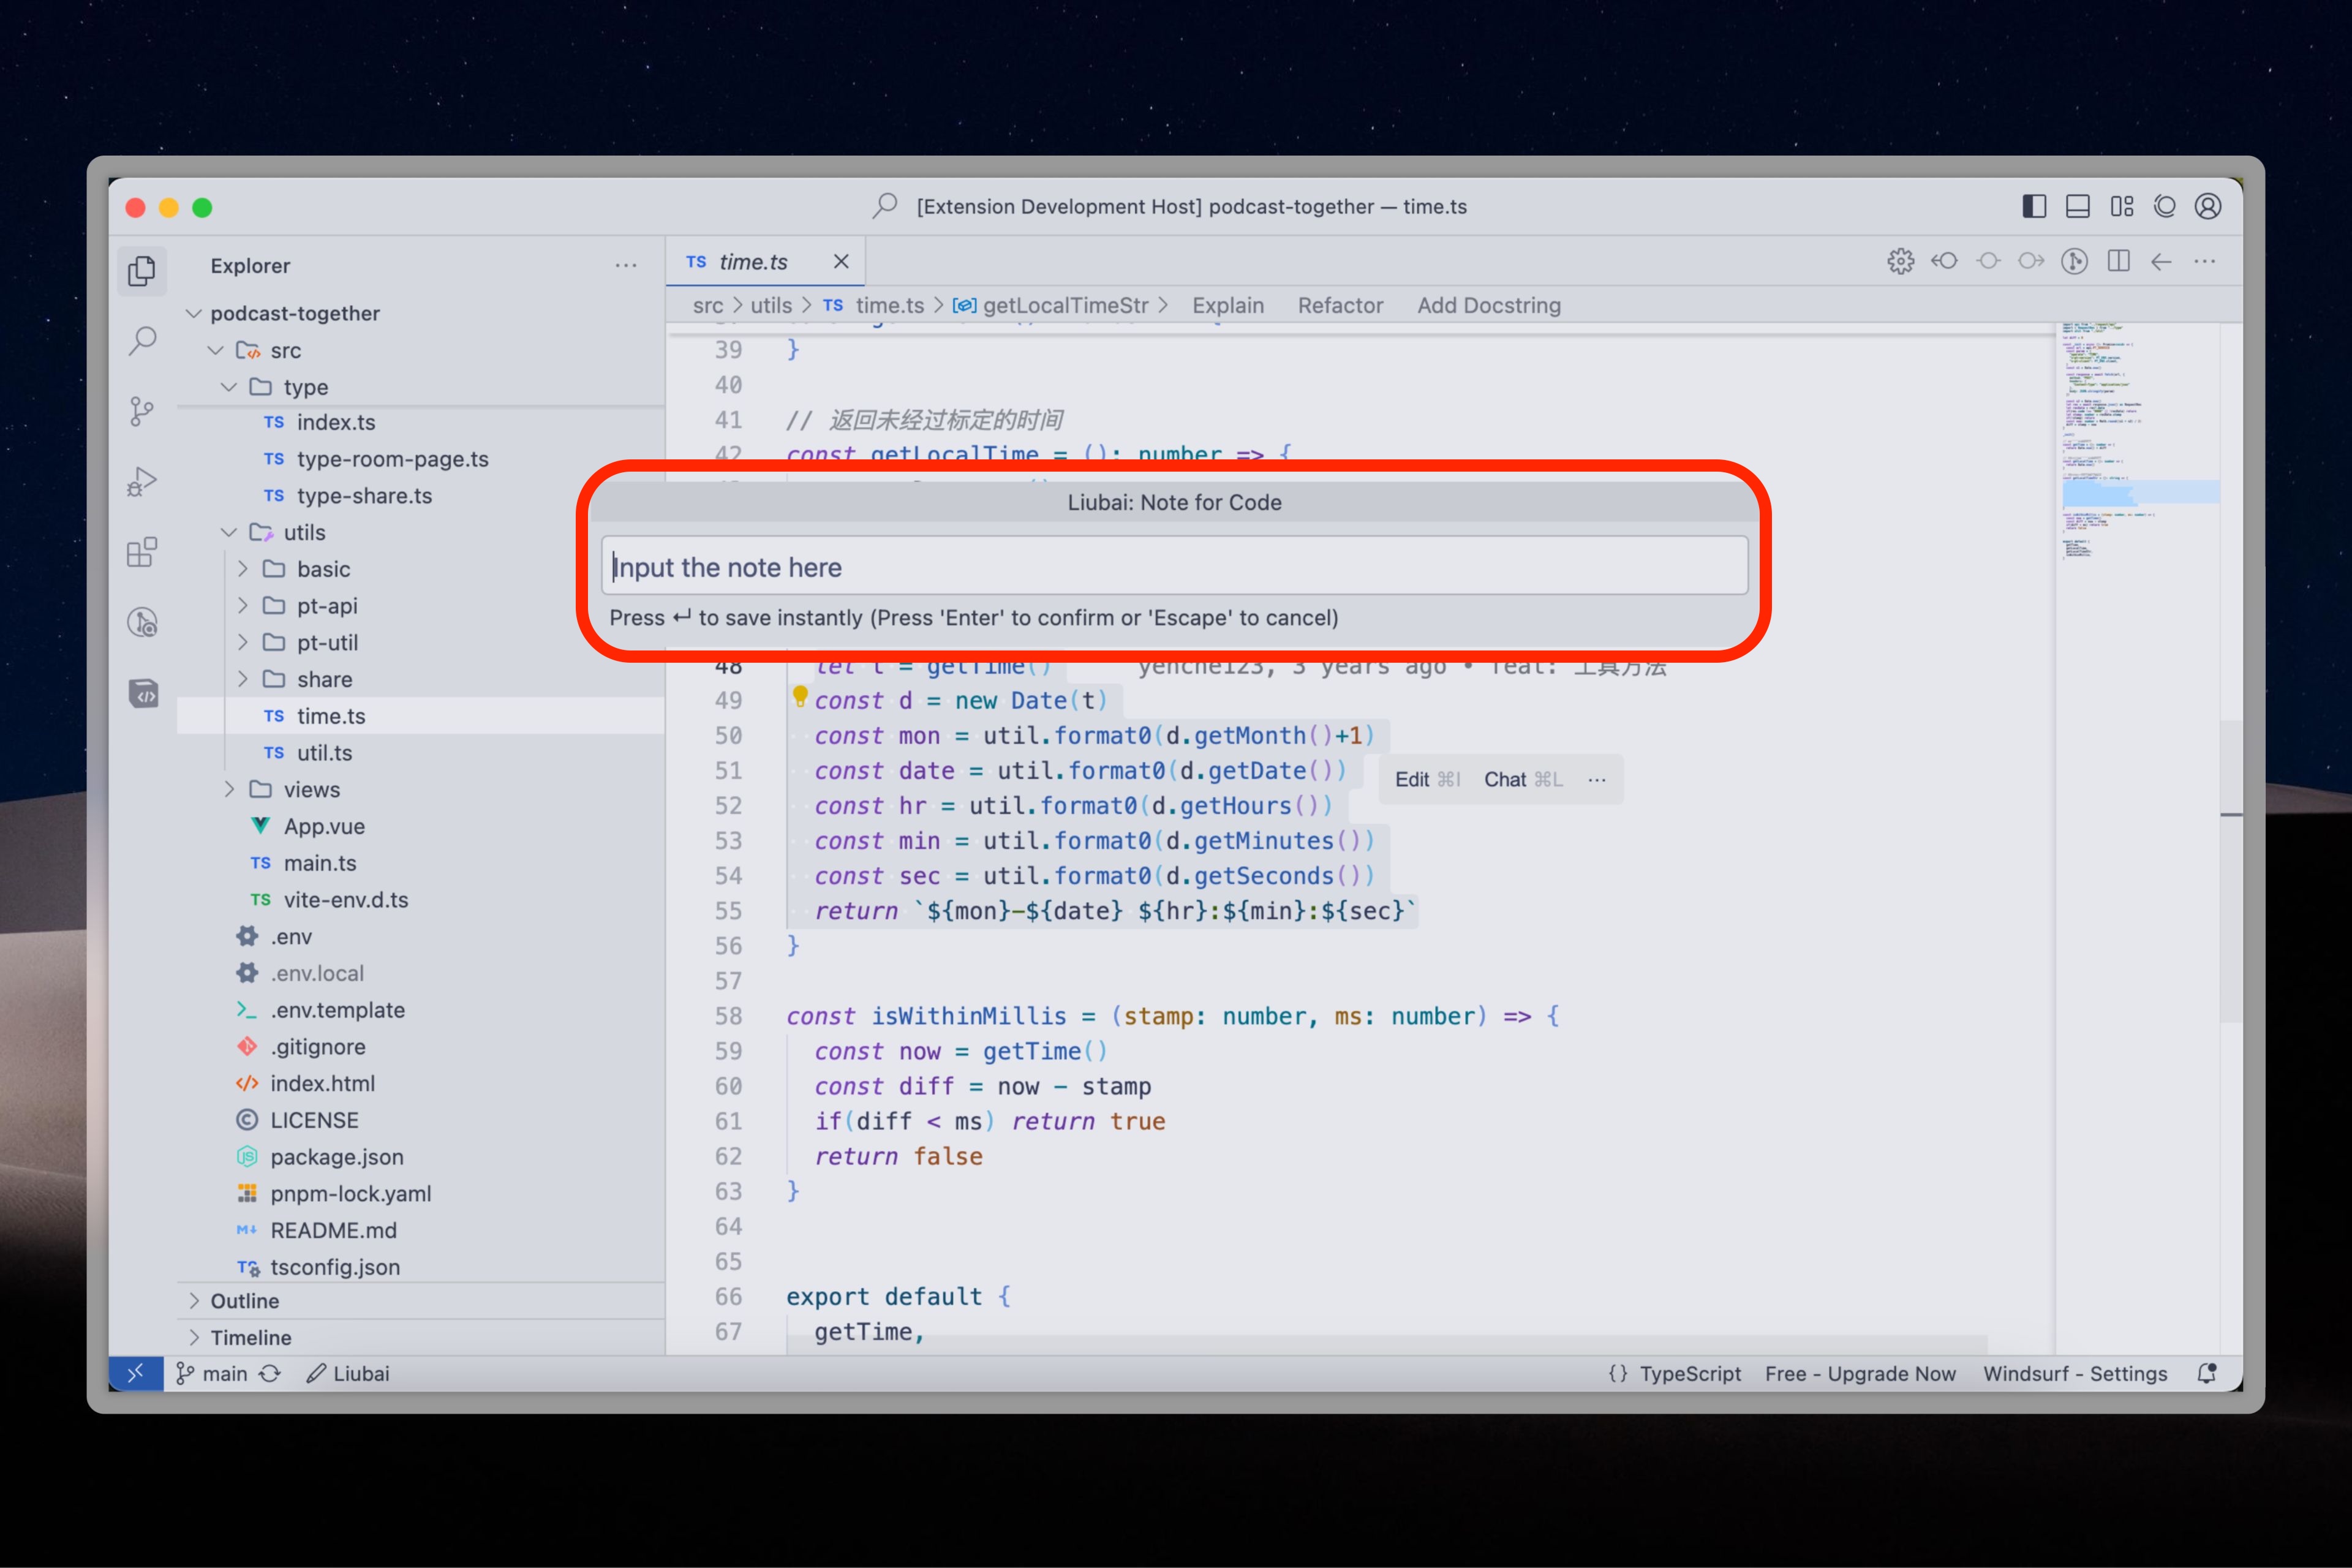Open the Source Control activity icon
This screenshot has width=2352, height=1568.
(x=142, y=411)
